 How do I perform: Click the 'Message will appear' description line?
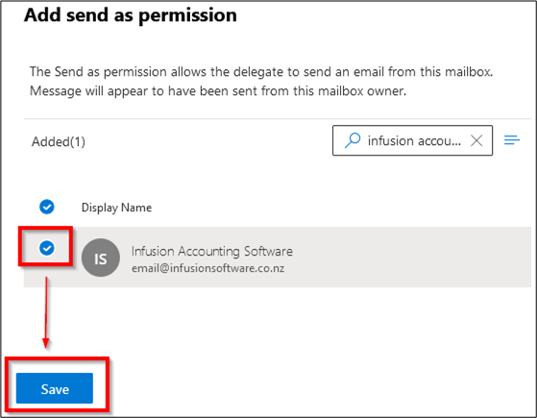pyautogui.click(x=218, y=91)
